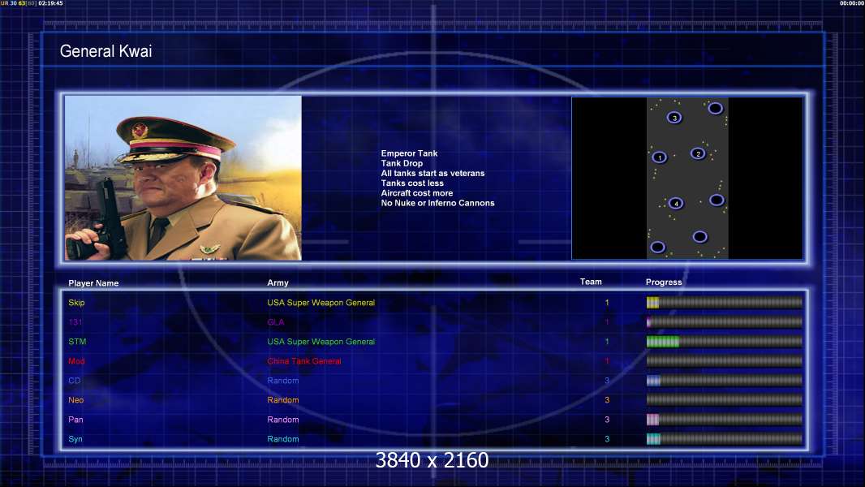Click Skip's "USA Super Weapon General" army
Screen dimensions: 865x487
321,303
